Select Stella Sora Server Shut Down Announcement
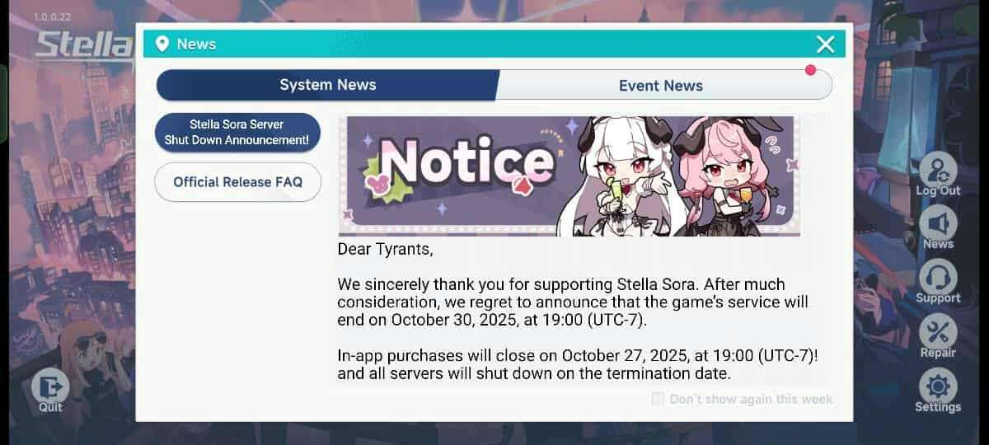 pos(237,133)
